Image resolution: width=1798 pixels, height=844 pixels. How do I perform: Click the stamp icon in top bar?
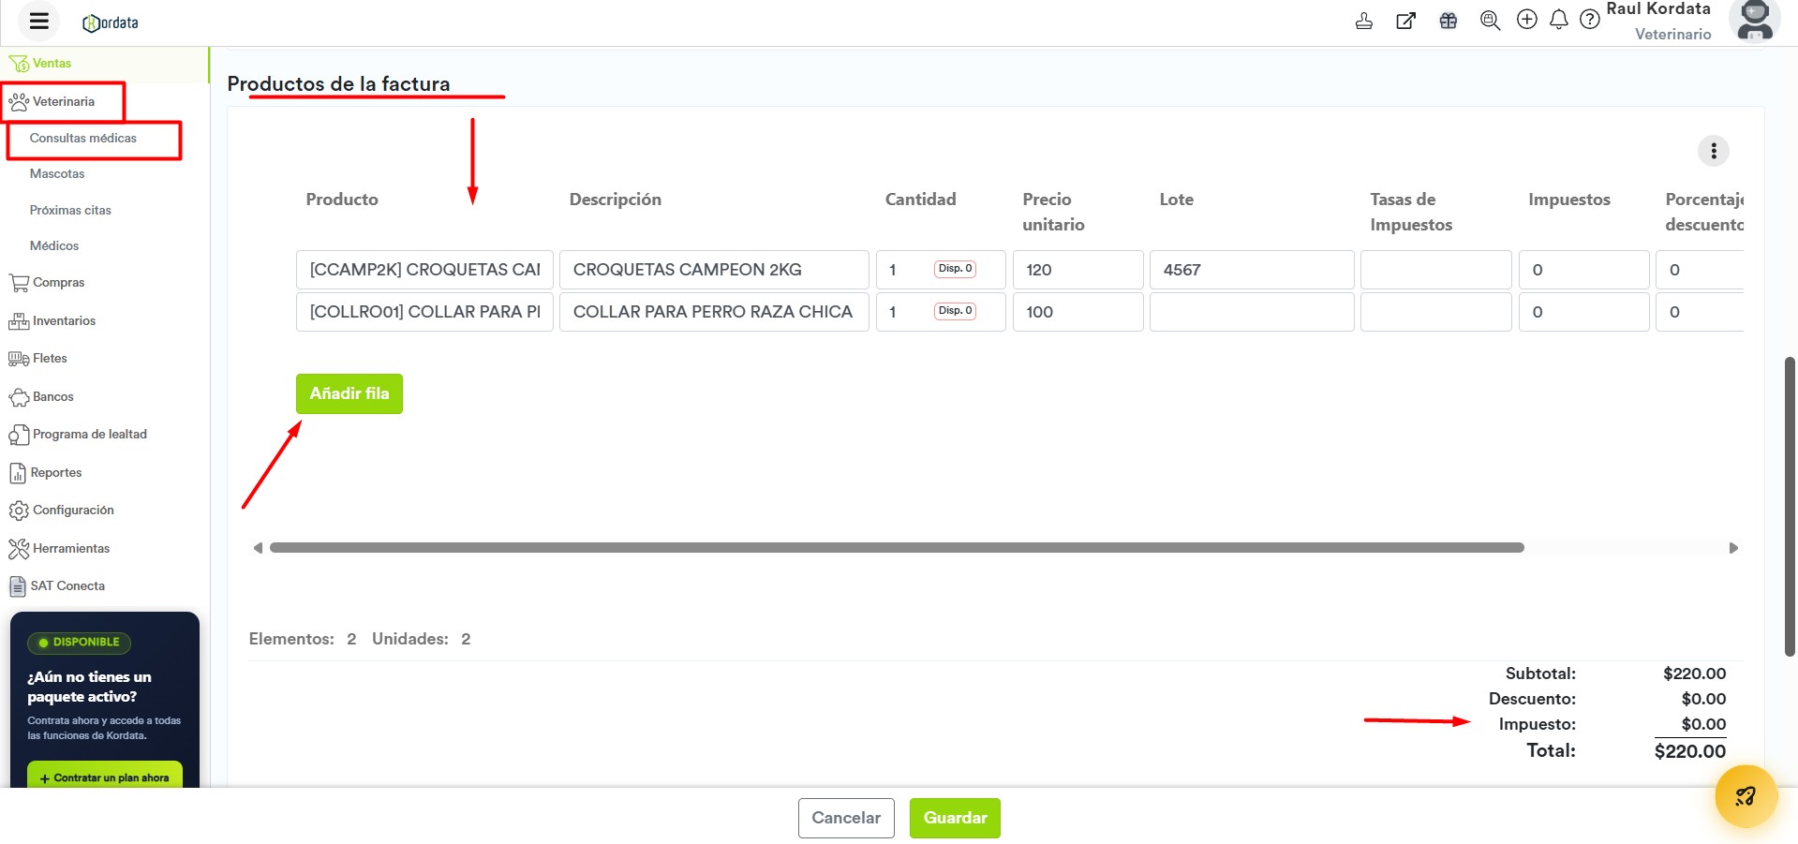(x=1364, y=21)
